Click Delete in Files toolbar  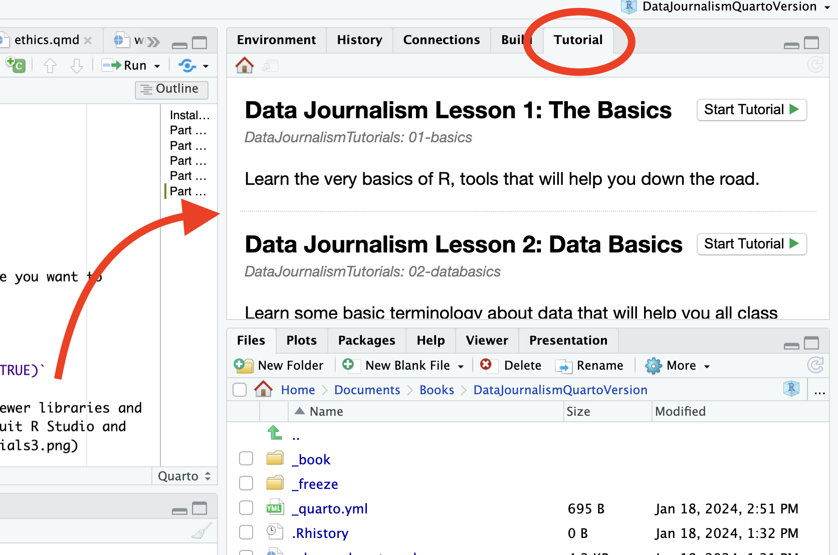click(x=510, y=366)
